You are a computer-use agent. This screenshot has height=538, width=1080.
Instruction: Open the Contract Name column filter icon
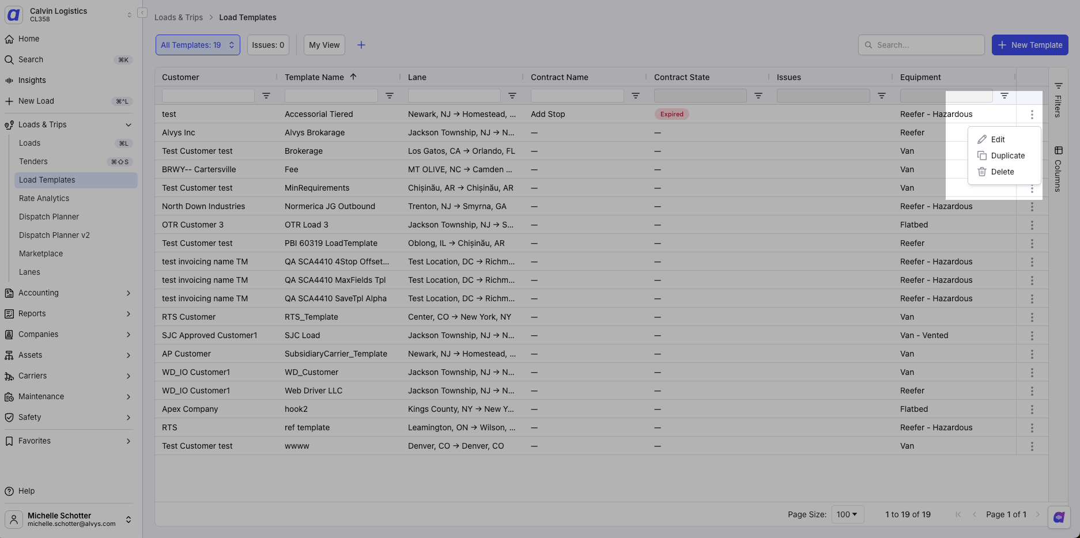click(636, 96)
